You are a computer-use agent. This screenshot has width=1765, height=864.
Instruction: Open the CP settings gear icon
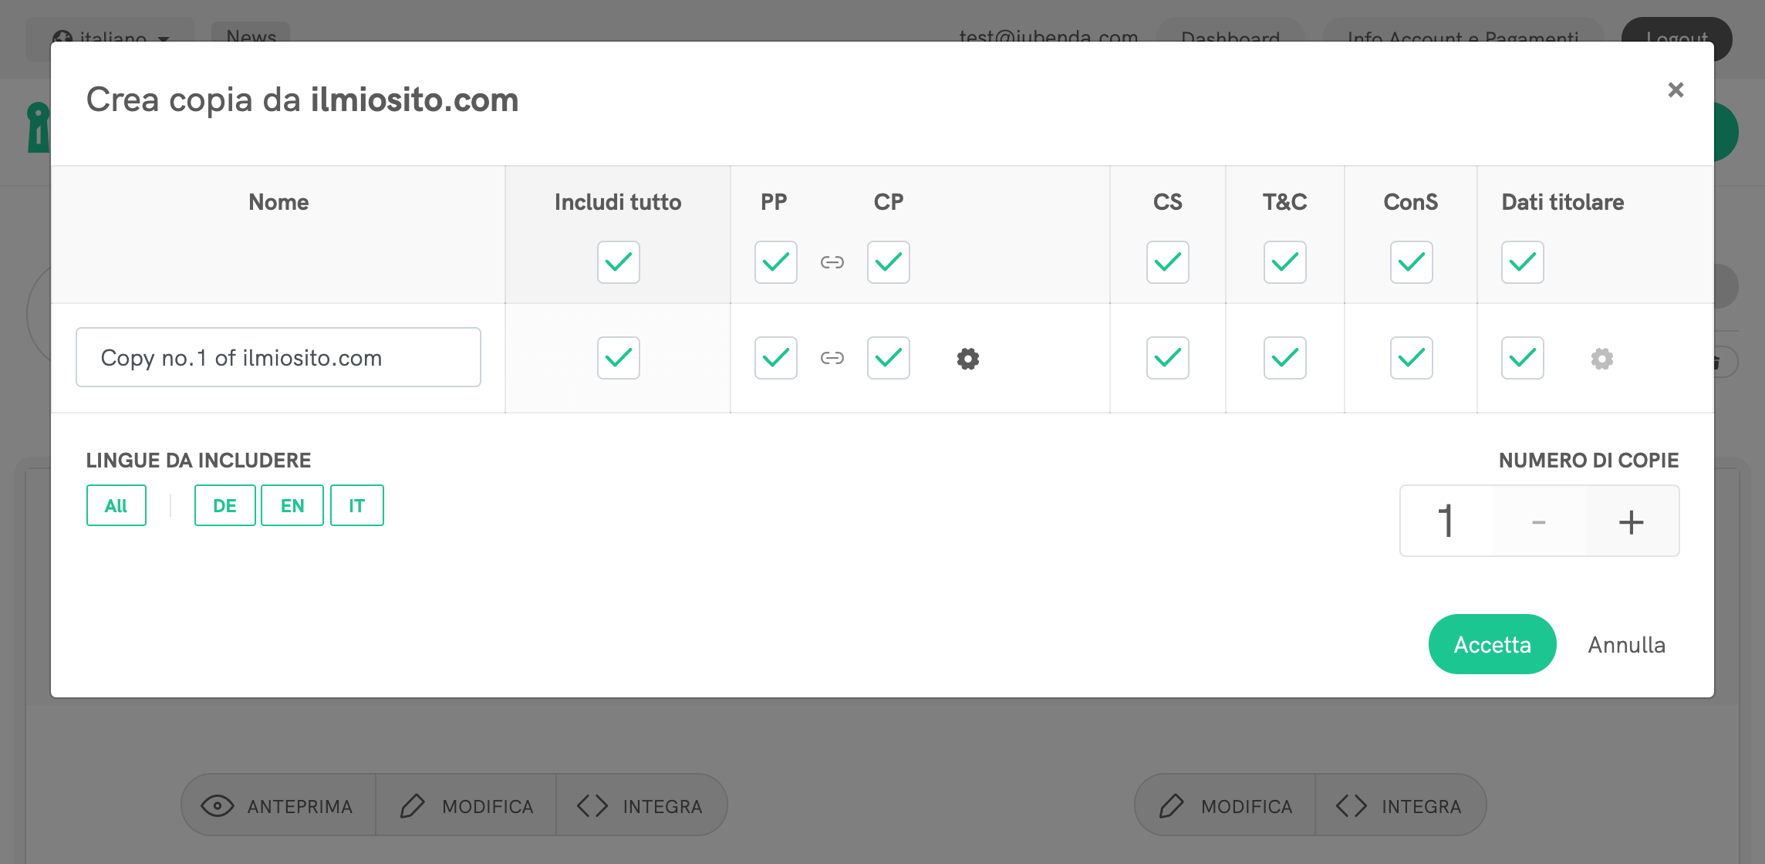coord(968,358)
